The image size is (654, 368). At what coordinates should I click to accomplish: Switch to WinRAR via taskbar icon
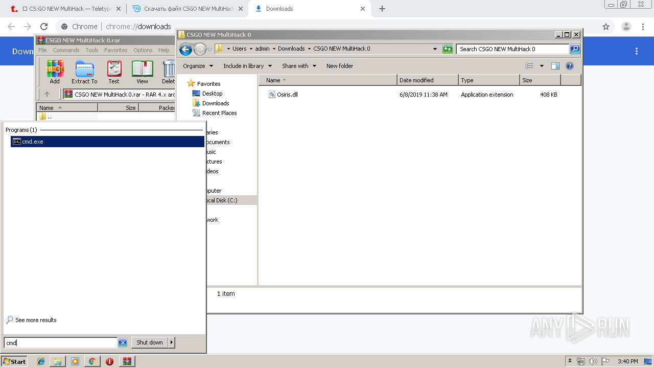tap(127, 361)
